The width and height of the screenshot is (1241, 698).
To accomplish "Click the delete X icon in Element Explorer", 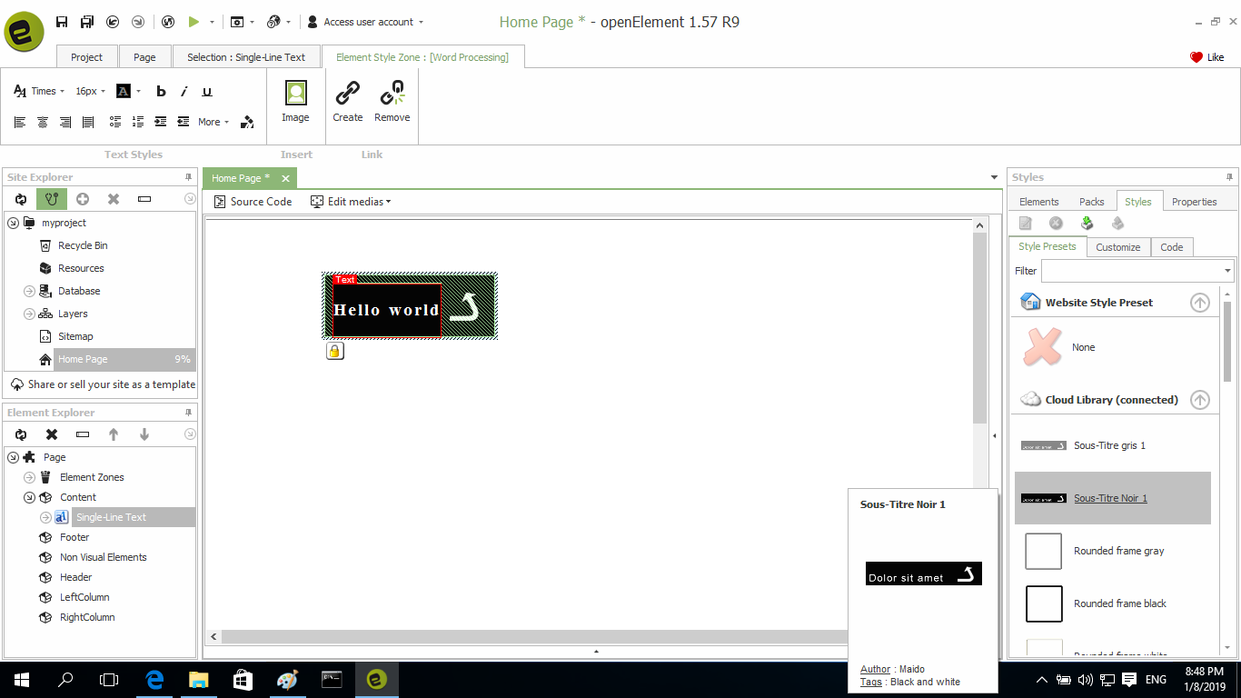I will [52, 434].
